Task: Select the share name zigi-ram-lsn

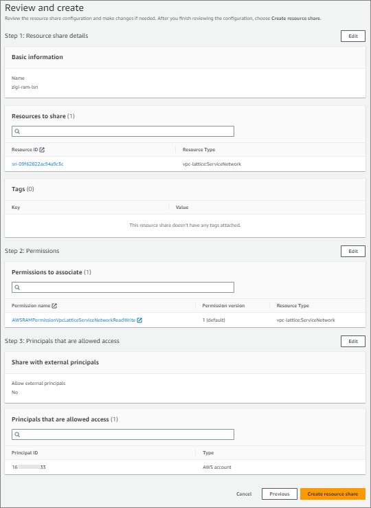Action: tap(25, 87)
